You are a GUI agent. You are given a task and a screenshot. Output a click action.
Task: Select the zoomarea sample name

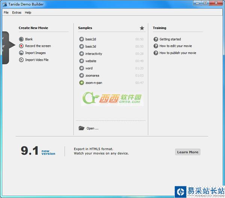coord(92,76)
